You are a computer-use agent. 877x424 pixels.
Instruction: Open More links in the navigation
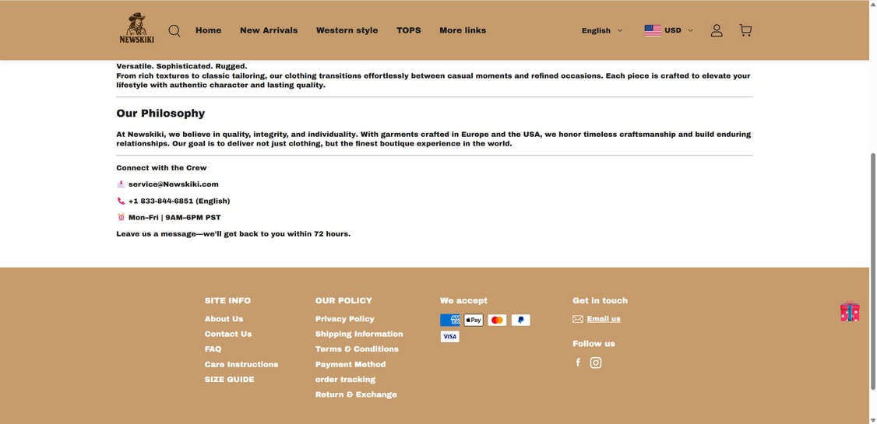coord(463,30)
